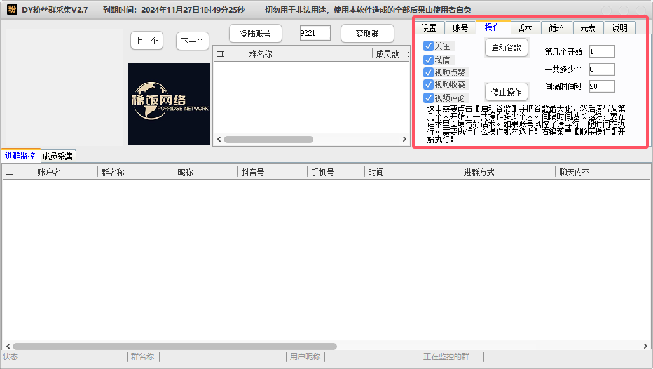The height and width of the screenshot is (369, 653).
Task: Uncheck the 关注 checkbox
Action: pos(429,45)
